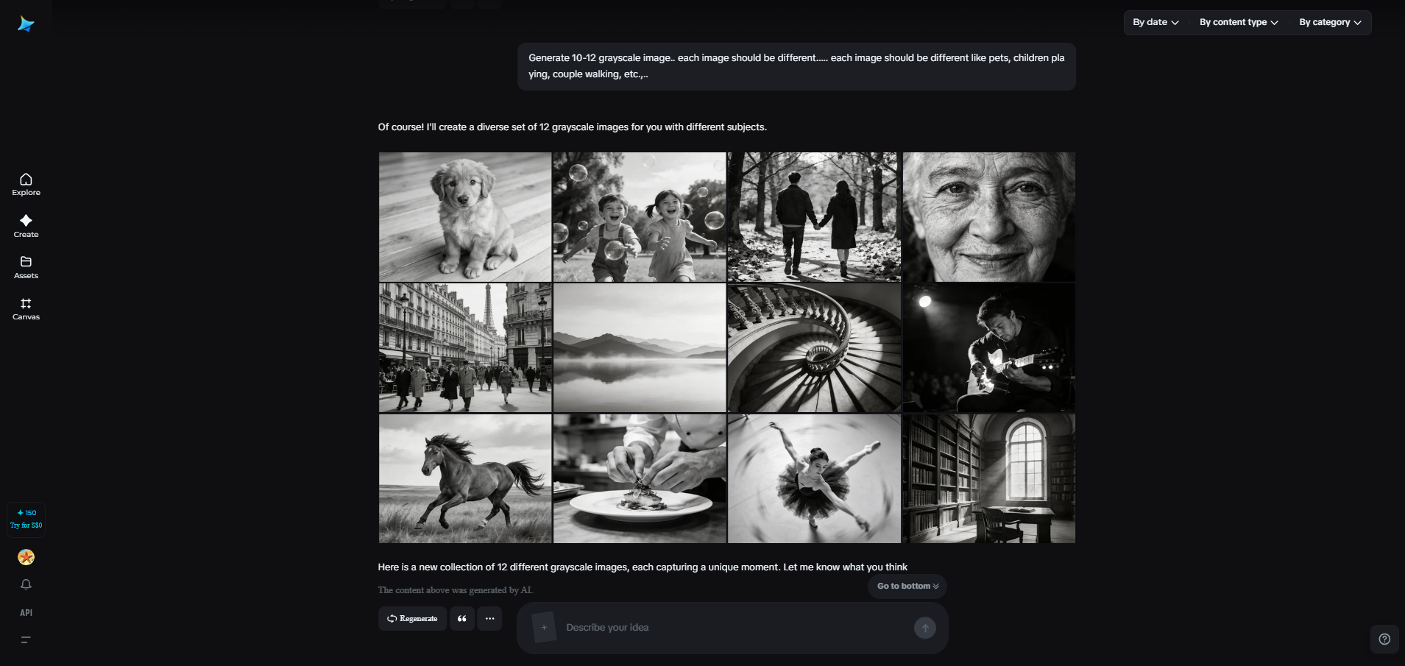
Task: Open the Create section
Action: 26,226
